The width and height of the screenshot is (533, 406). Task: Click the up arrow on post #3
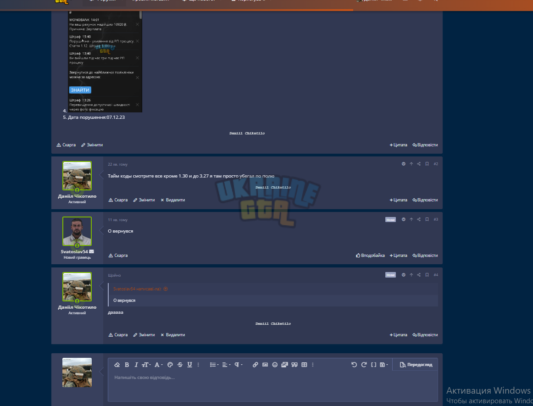pyautogui.click(x=411, y=219)
